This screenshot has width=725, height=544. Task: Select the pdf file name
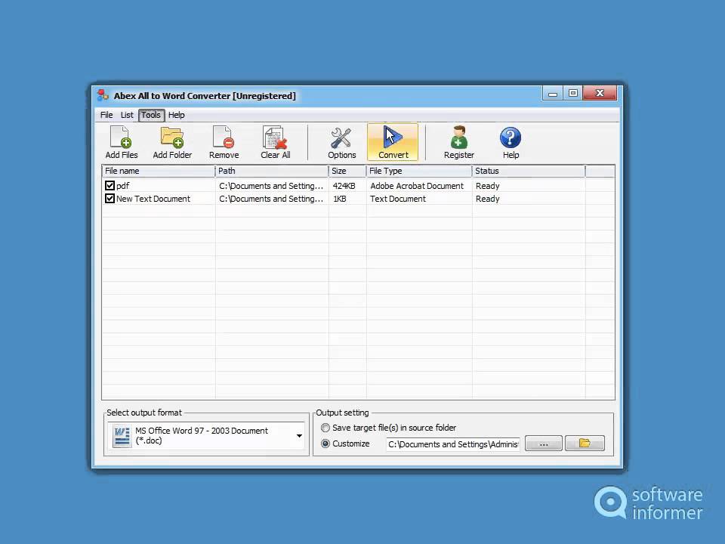pyautogui.click(x=123, y=186)
